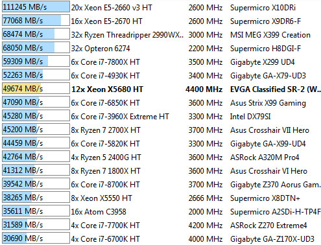Click Asus Crosshair VI Hero text
The height and width of the screenshot is (245, 321).
tap(268, 171)
